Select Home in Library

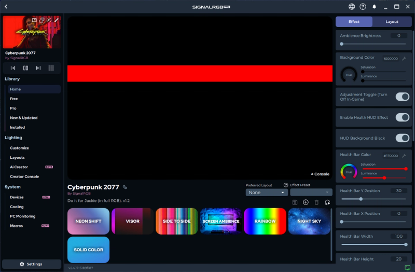(x=34, y=89)
